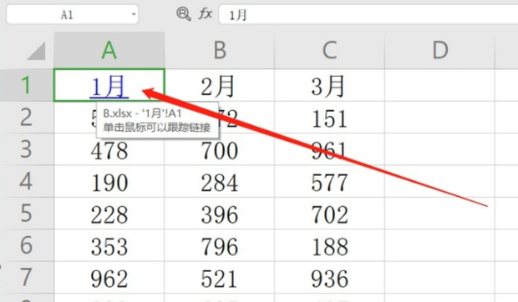This screenshot has height=302, width=518.
Task: Select row 1 header
Action: pos(27,85)
